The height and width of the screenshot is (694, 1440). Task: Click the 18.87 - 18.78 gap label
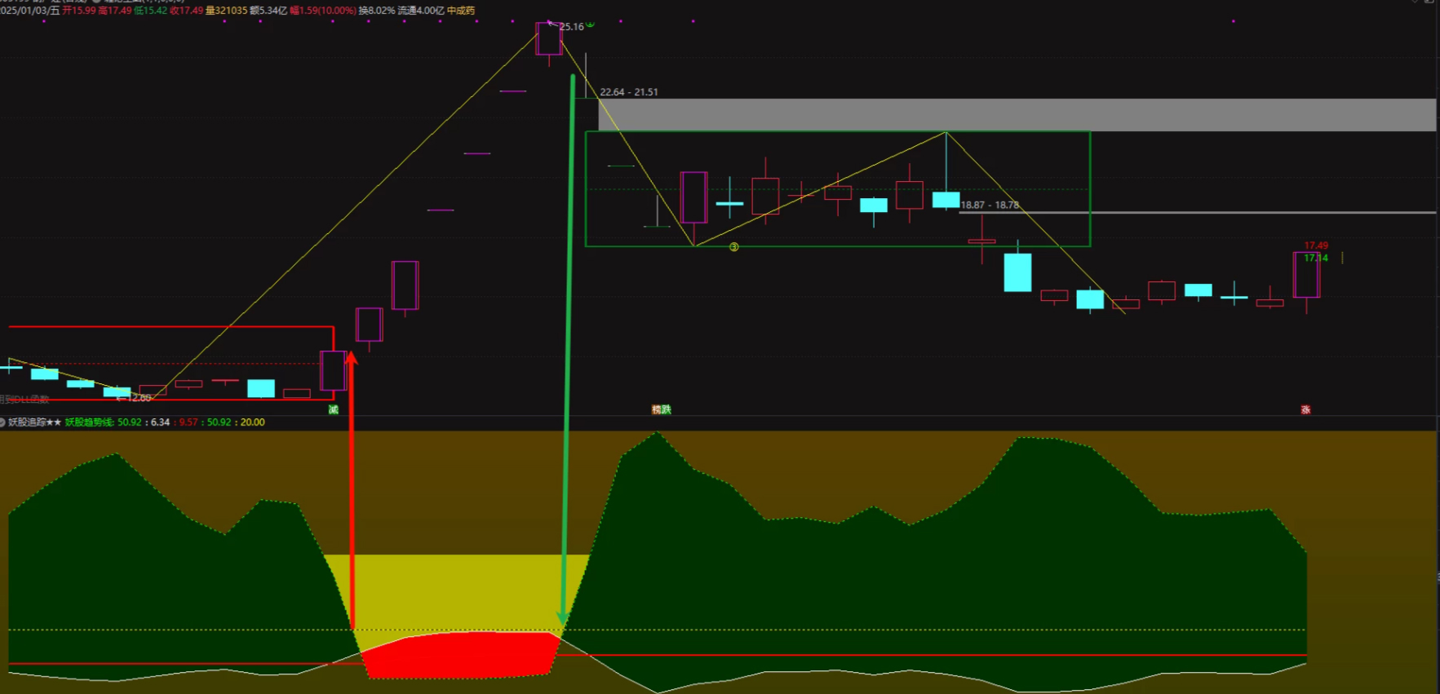(x=989, y=206)
